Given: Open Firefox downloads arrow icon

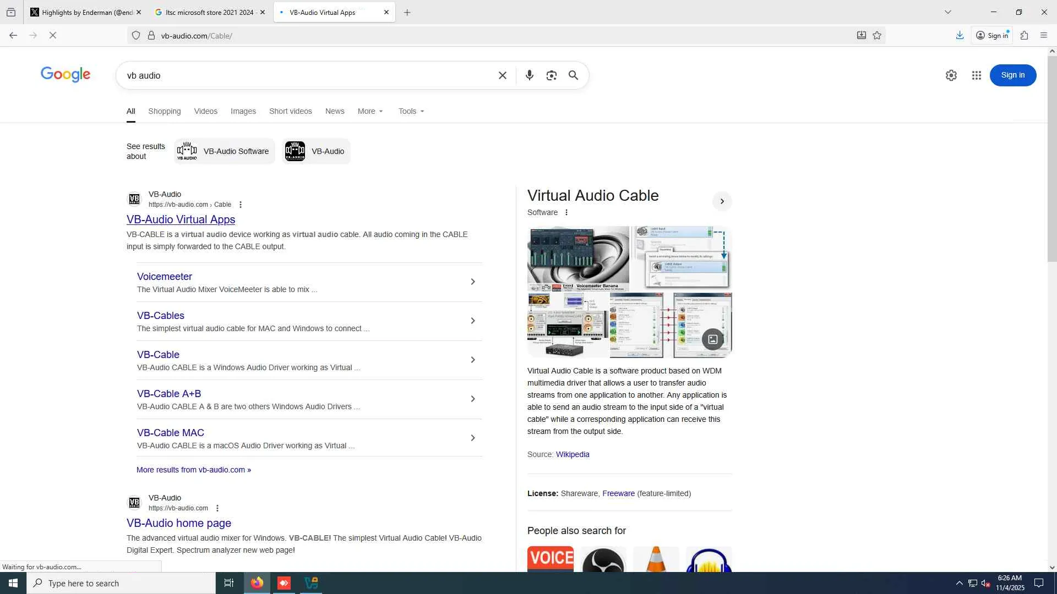Looking at the screenshot, I should click(x=960, y=35).
